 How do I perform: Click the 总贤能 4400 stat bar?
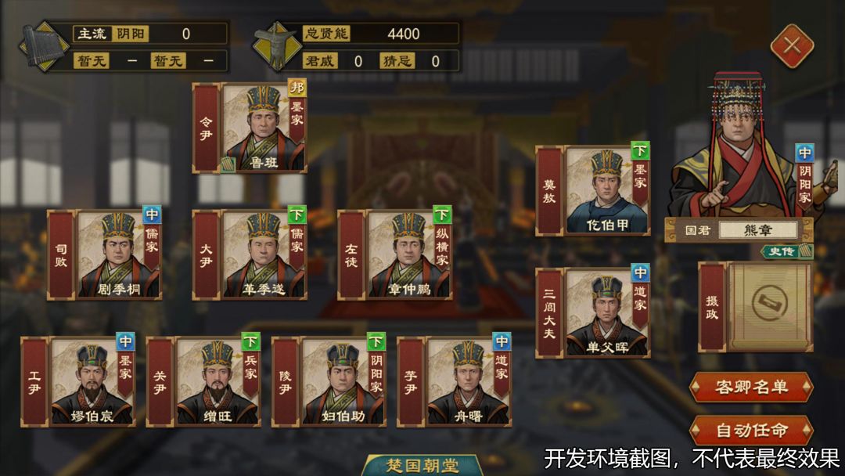pyautogui.click(x=380, y=34)
